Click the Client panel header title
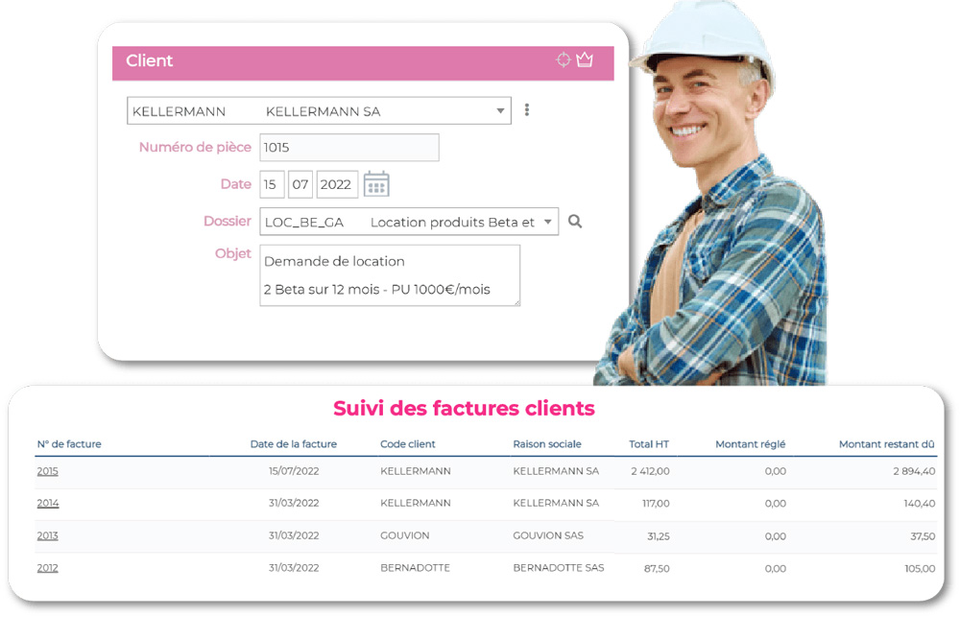The width and height of the screenshot is (960, 617). click(150, 60)
